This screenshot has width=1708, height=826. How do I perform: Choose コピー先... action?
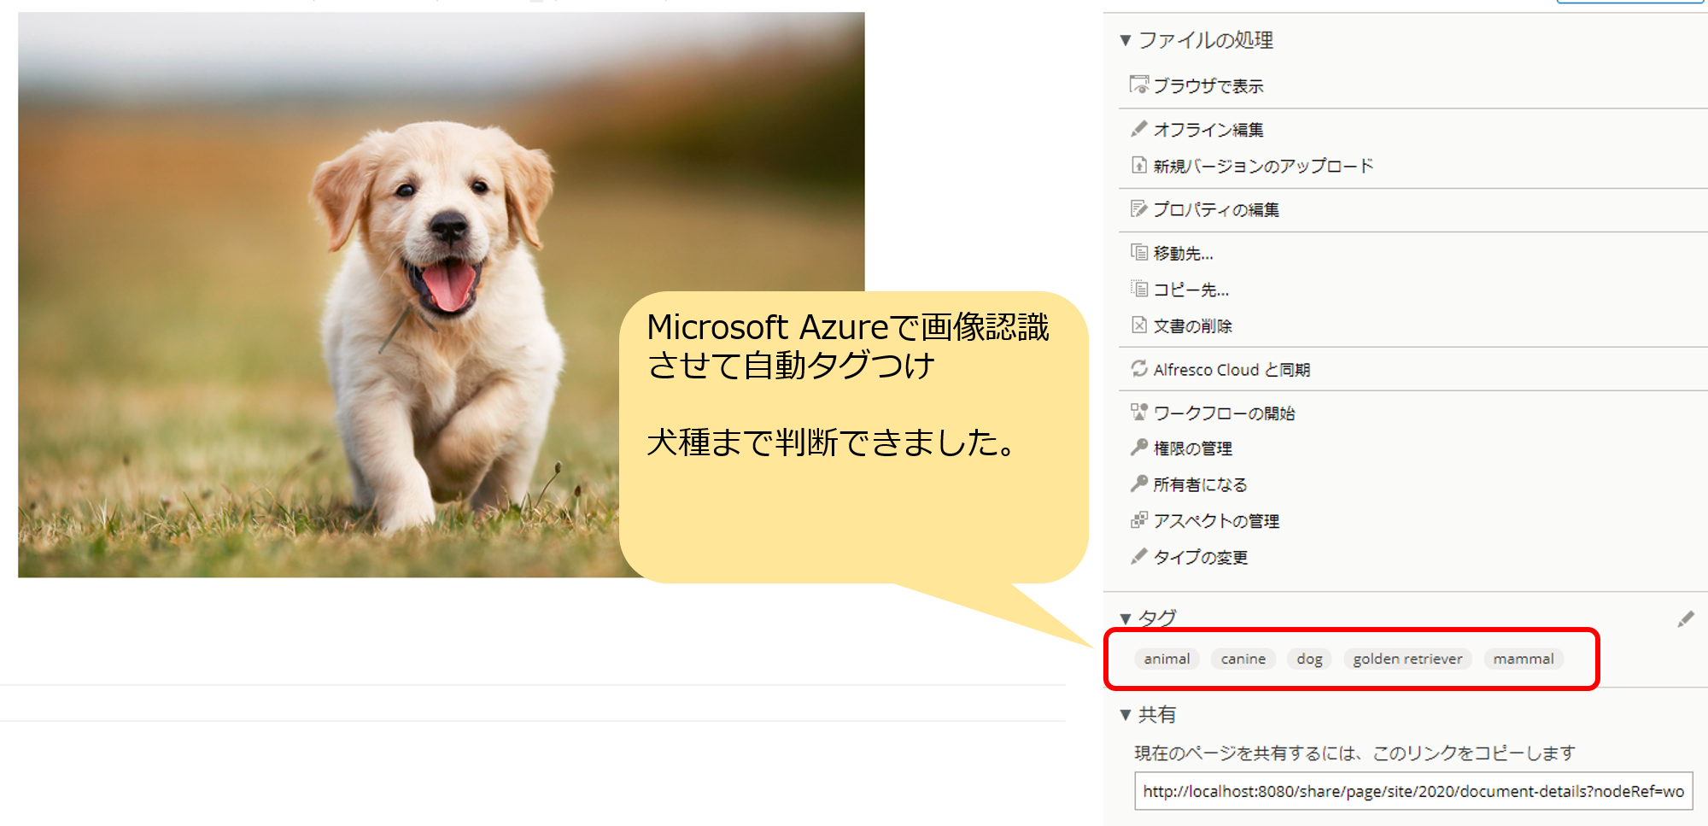click(1191, 290)
